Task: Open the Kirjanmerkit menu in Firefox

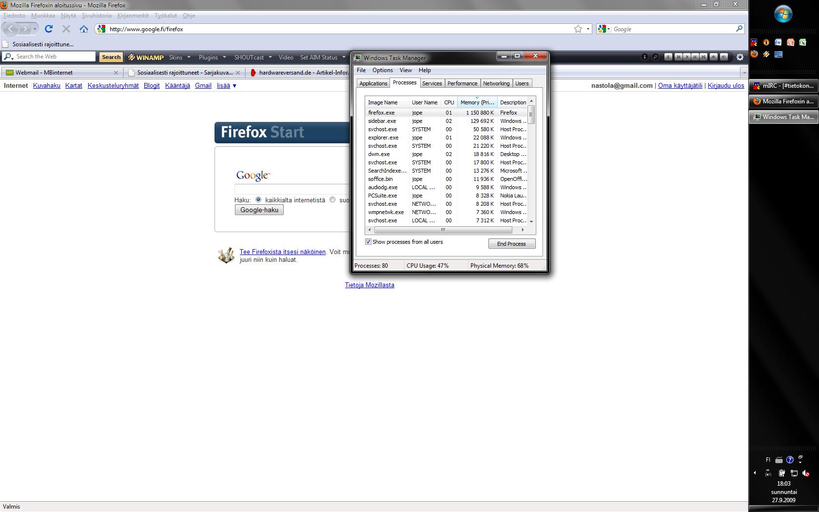Action: tap(133, 16)
